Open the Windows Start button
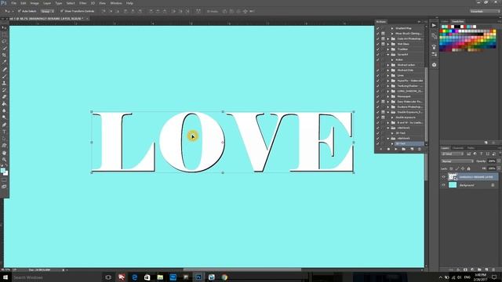This screenshot has width=502, height=282. [5, 277]
